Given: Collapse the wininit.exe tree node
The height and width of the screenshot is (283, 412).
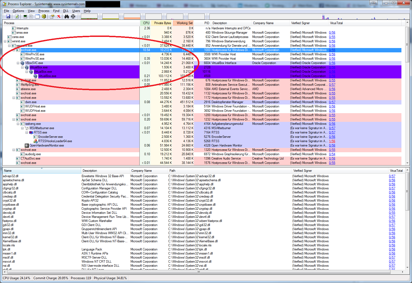Looking at the screenshot, I should tap(5, 41).
